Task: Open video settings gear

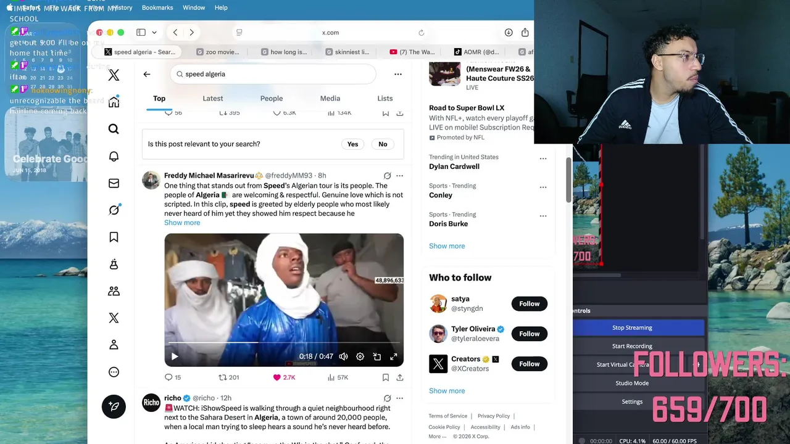Action: 360,356
